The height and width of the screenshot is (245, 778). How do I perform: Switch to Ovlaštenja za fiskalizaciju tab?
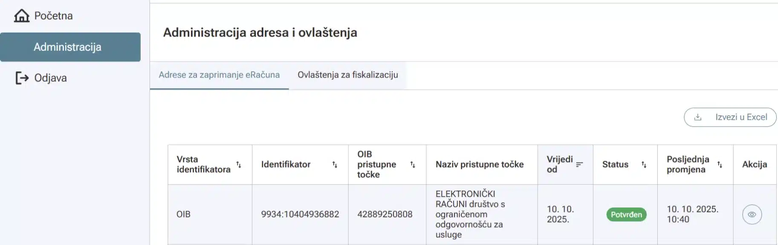(347, 75)
